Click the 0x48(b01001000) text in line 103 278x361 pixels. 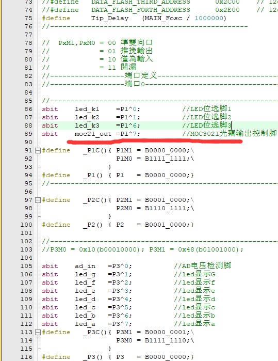[208, 249]
